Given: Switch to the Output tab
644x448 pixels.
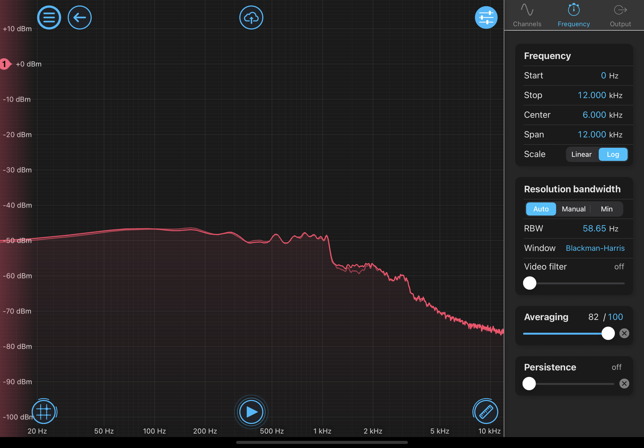Looking at the screenshot, I should [x=621, y=15].
